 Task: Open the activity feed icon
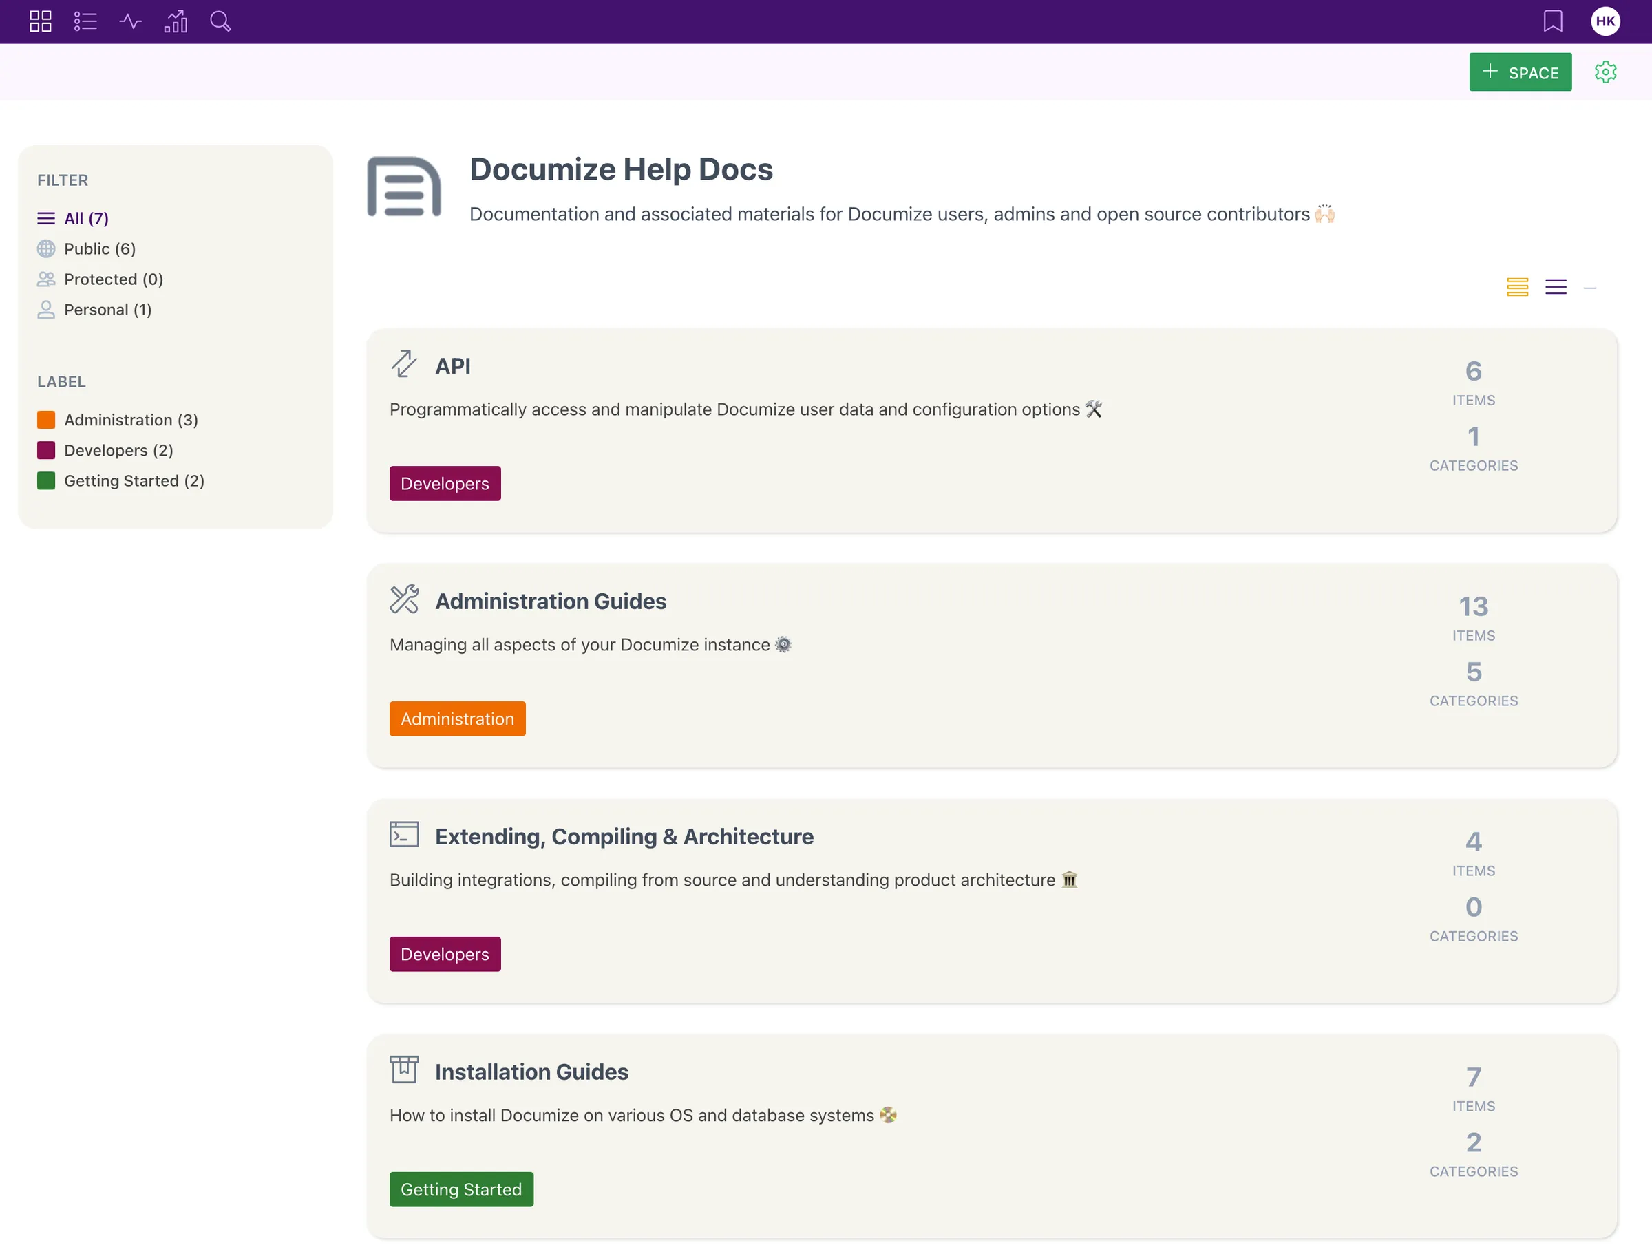point(130,21)
